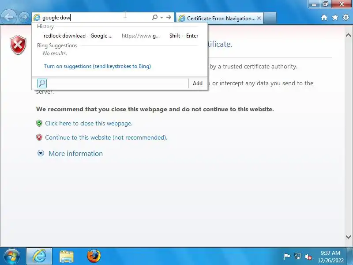Screen dimensions: 353x265
Task: Restore down the Internet Explorer window
Action: 326,4
